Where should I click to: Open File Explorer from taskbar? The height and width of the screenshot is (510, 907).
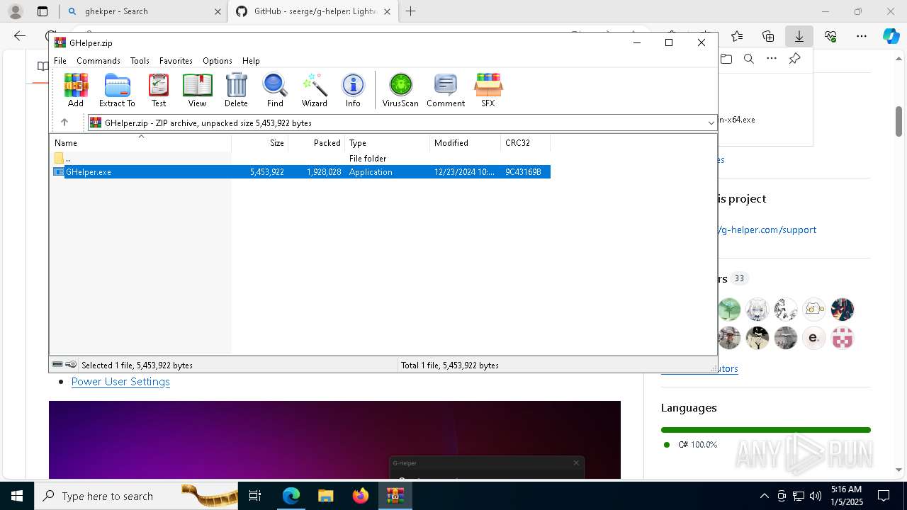325,496
